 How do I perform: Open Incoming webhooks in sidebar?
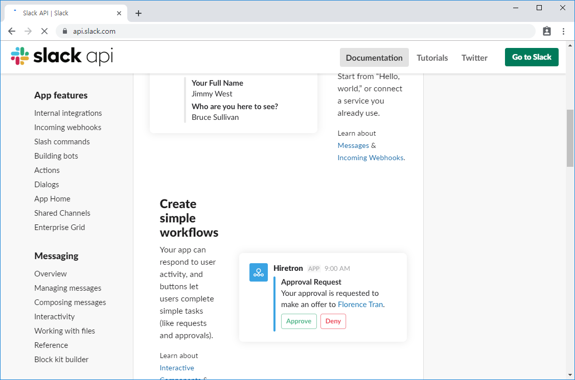coord(67,128)
